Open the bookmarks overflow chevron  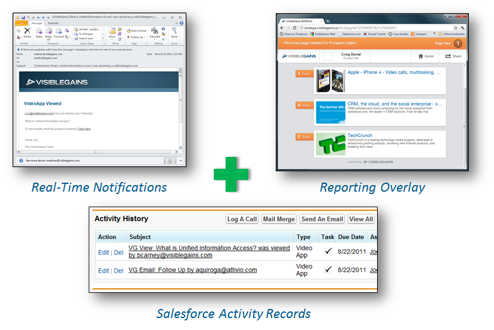(x=434, y=34)
